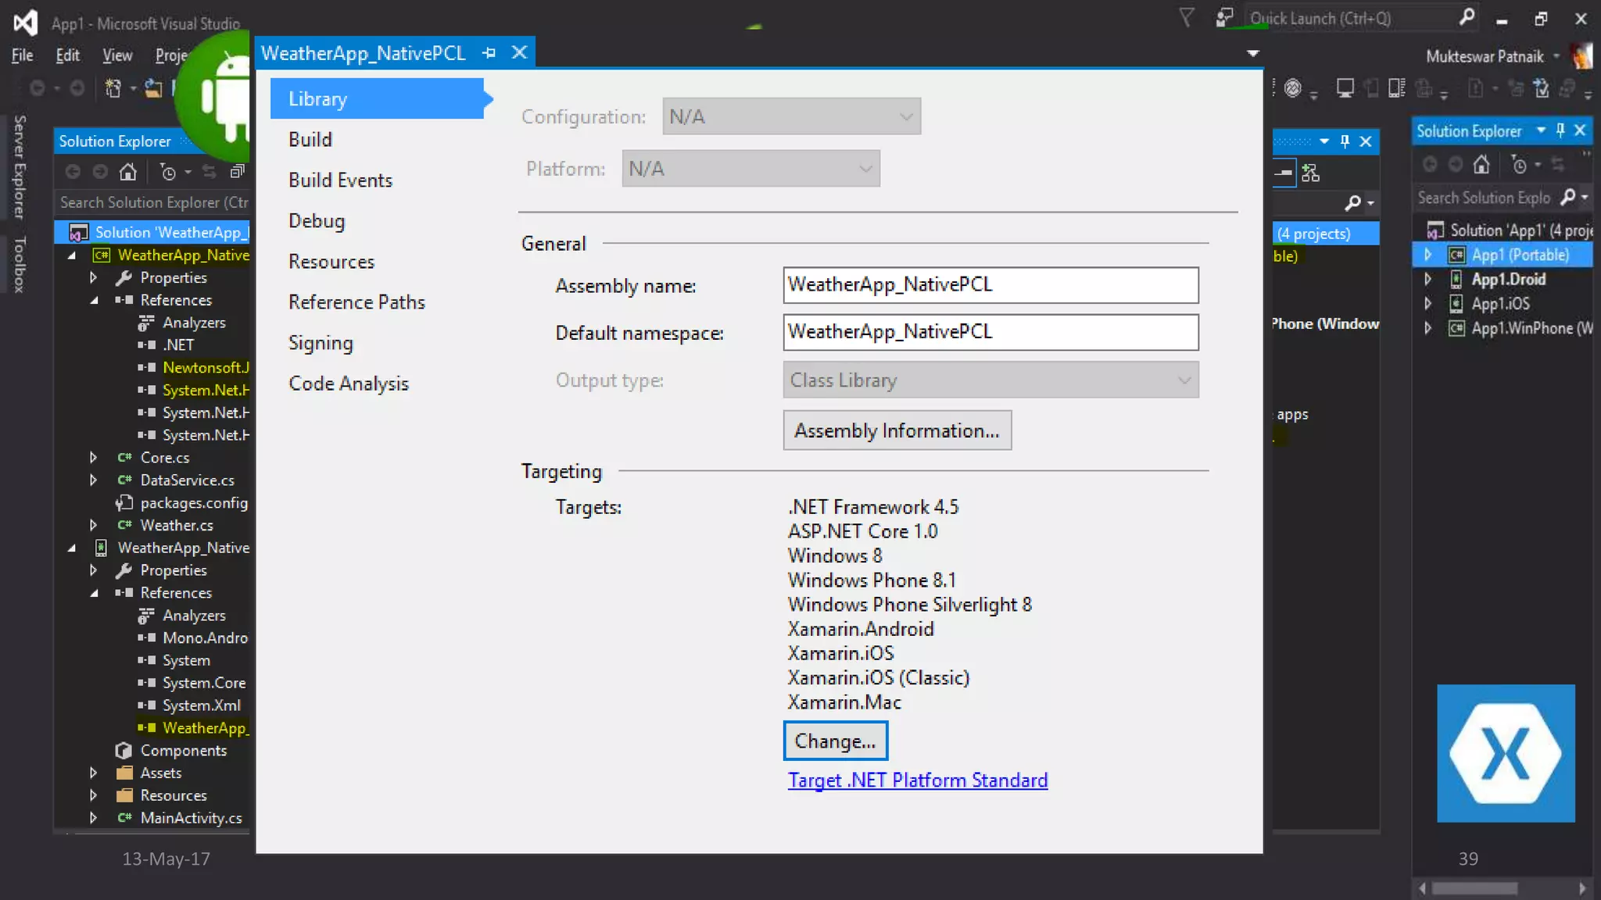
Task: Click back navigation icon in left Solution Explorer
Action: pos(73,172)
